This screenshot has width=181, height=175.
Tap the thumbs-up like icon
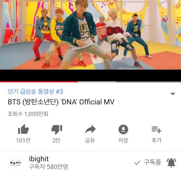point(23,129)
